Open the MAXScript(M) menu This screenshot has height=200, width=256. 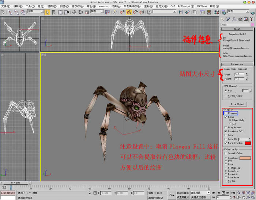(x=186, y=6)
